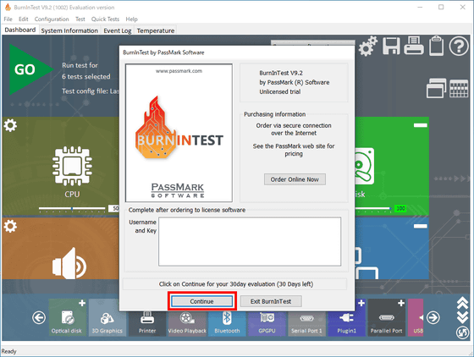The image size is (474, 357).
Task: Click the save floppy disk icon
Action: 391,47
